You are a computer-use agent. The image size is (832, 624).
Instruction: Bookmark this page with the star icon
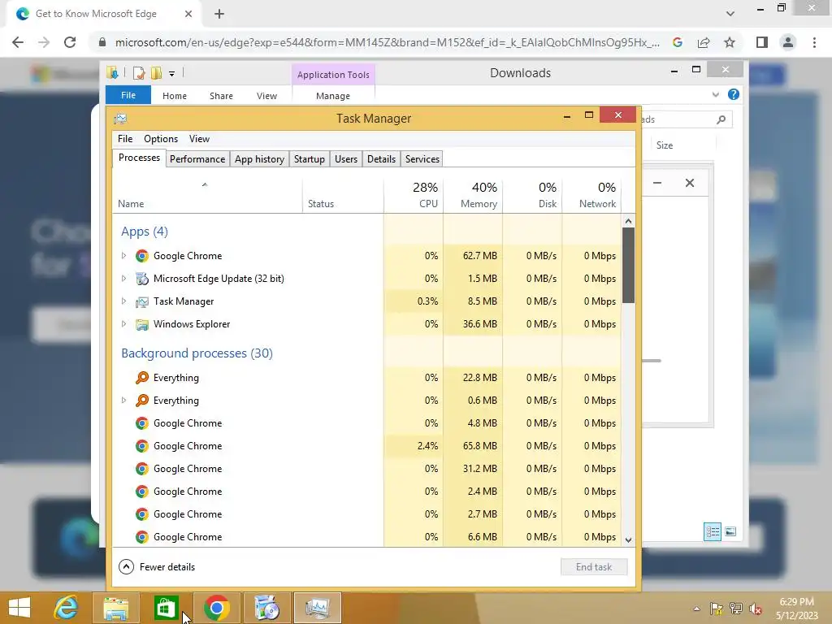730,42
